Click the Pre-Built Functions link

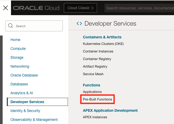click(x=97, y=99)
